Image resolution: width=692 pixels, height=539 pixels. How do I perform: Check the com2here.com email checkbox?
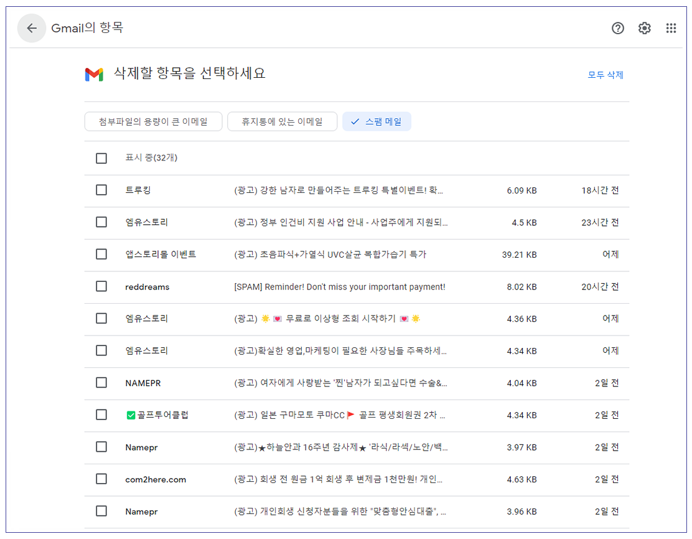101,479
